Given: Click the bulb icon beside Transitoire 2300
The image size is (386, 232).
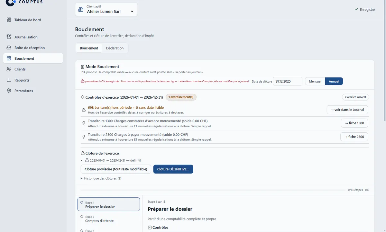Looking at the screenshot, I should click(x=84, y=137).
